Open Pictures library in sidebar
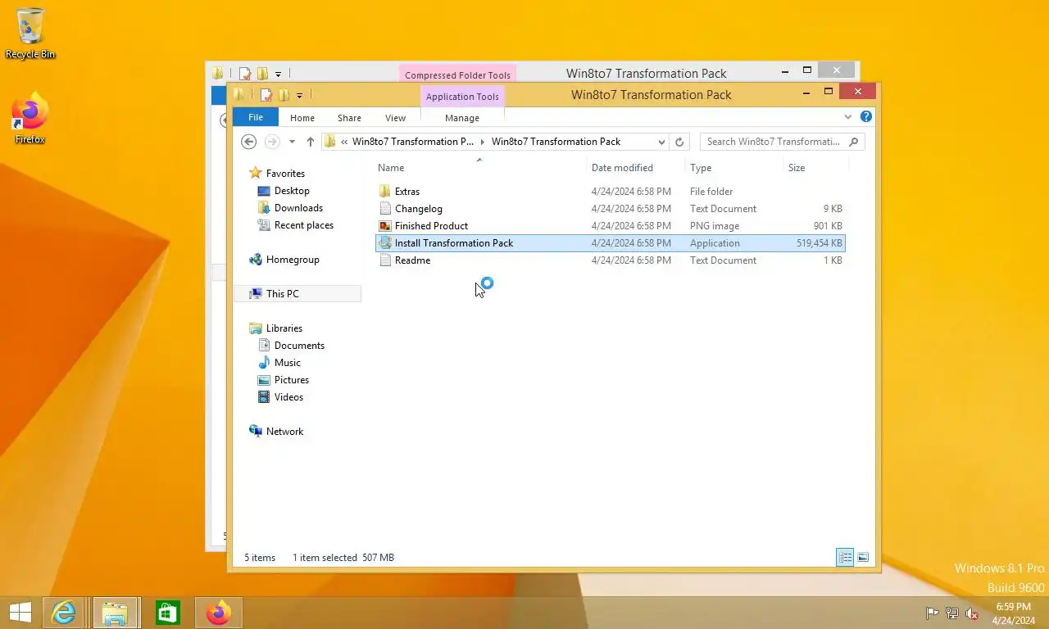1049x629 pixels. [291, 380]
